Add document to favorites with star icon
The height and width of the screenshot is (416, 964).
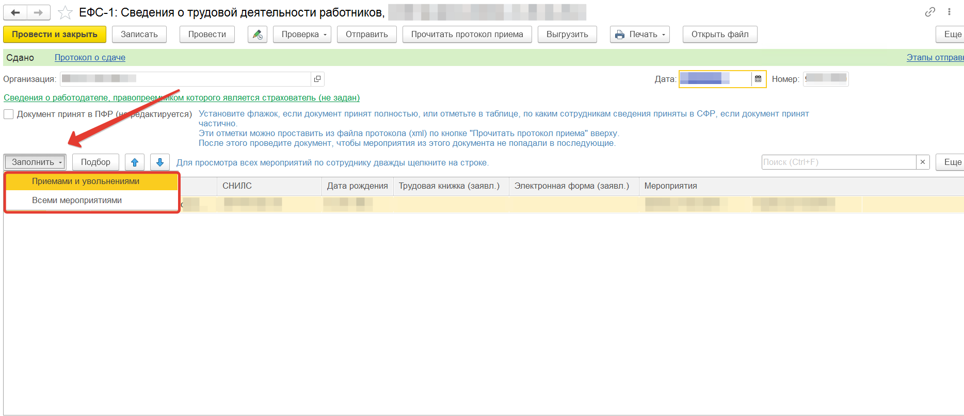point(65,12)
